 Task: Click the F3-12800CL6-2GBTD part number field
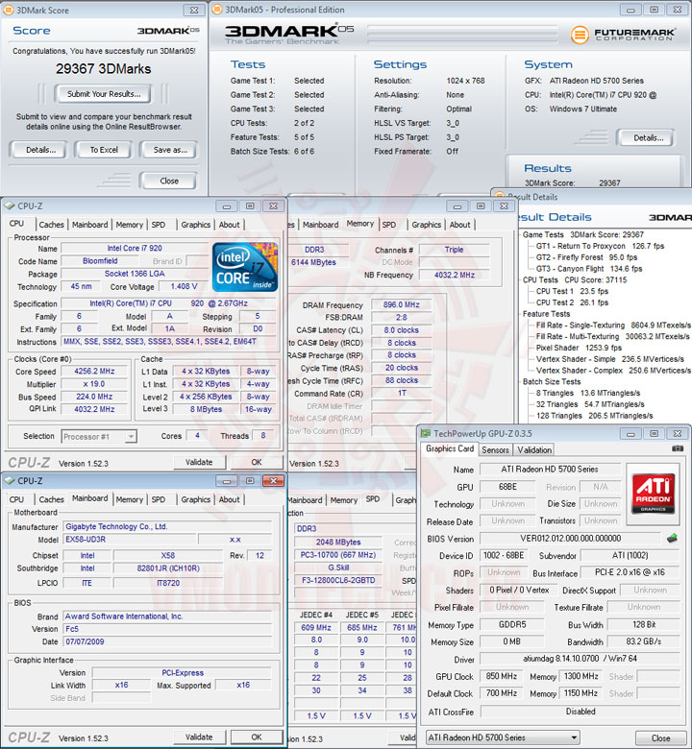point(338,580)
